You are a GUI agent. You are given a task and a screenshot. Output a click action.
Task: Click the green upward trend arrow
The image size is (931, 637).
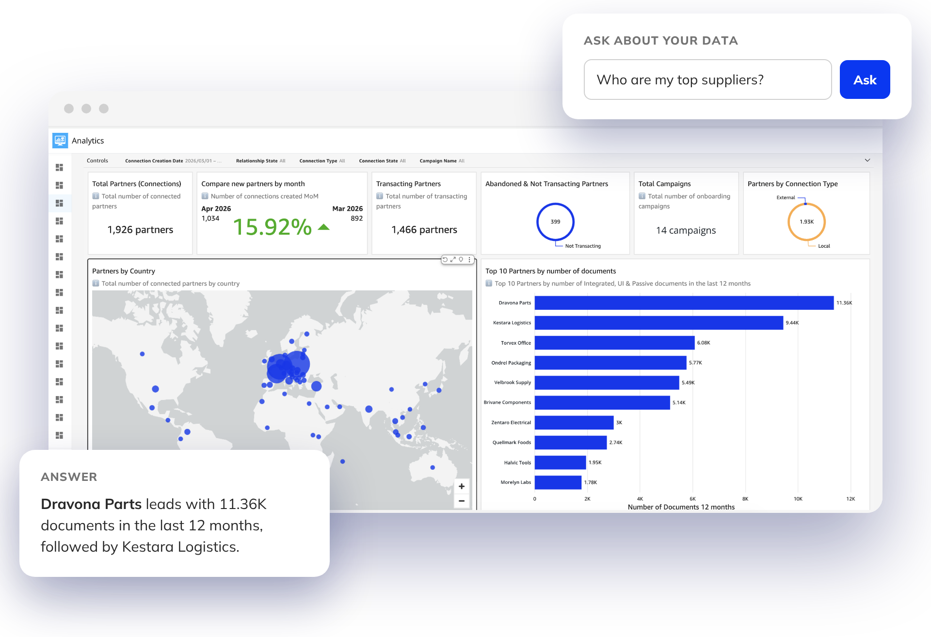coord(324,227)
